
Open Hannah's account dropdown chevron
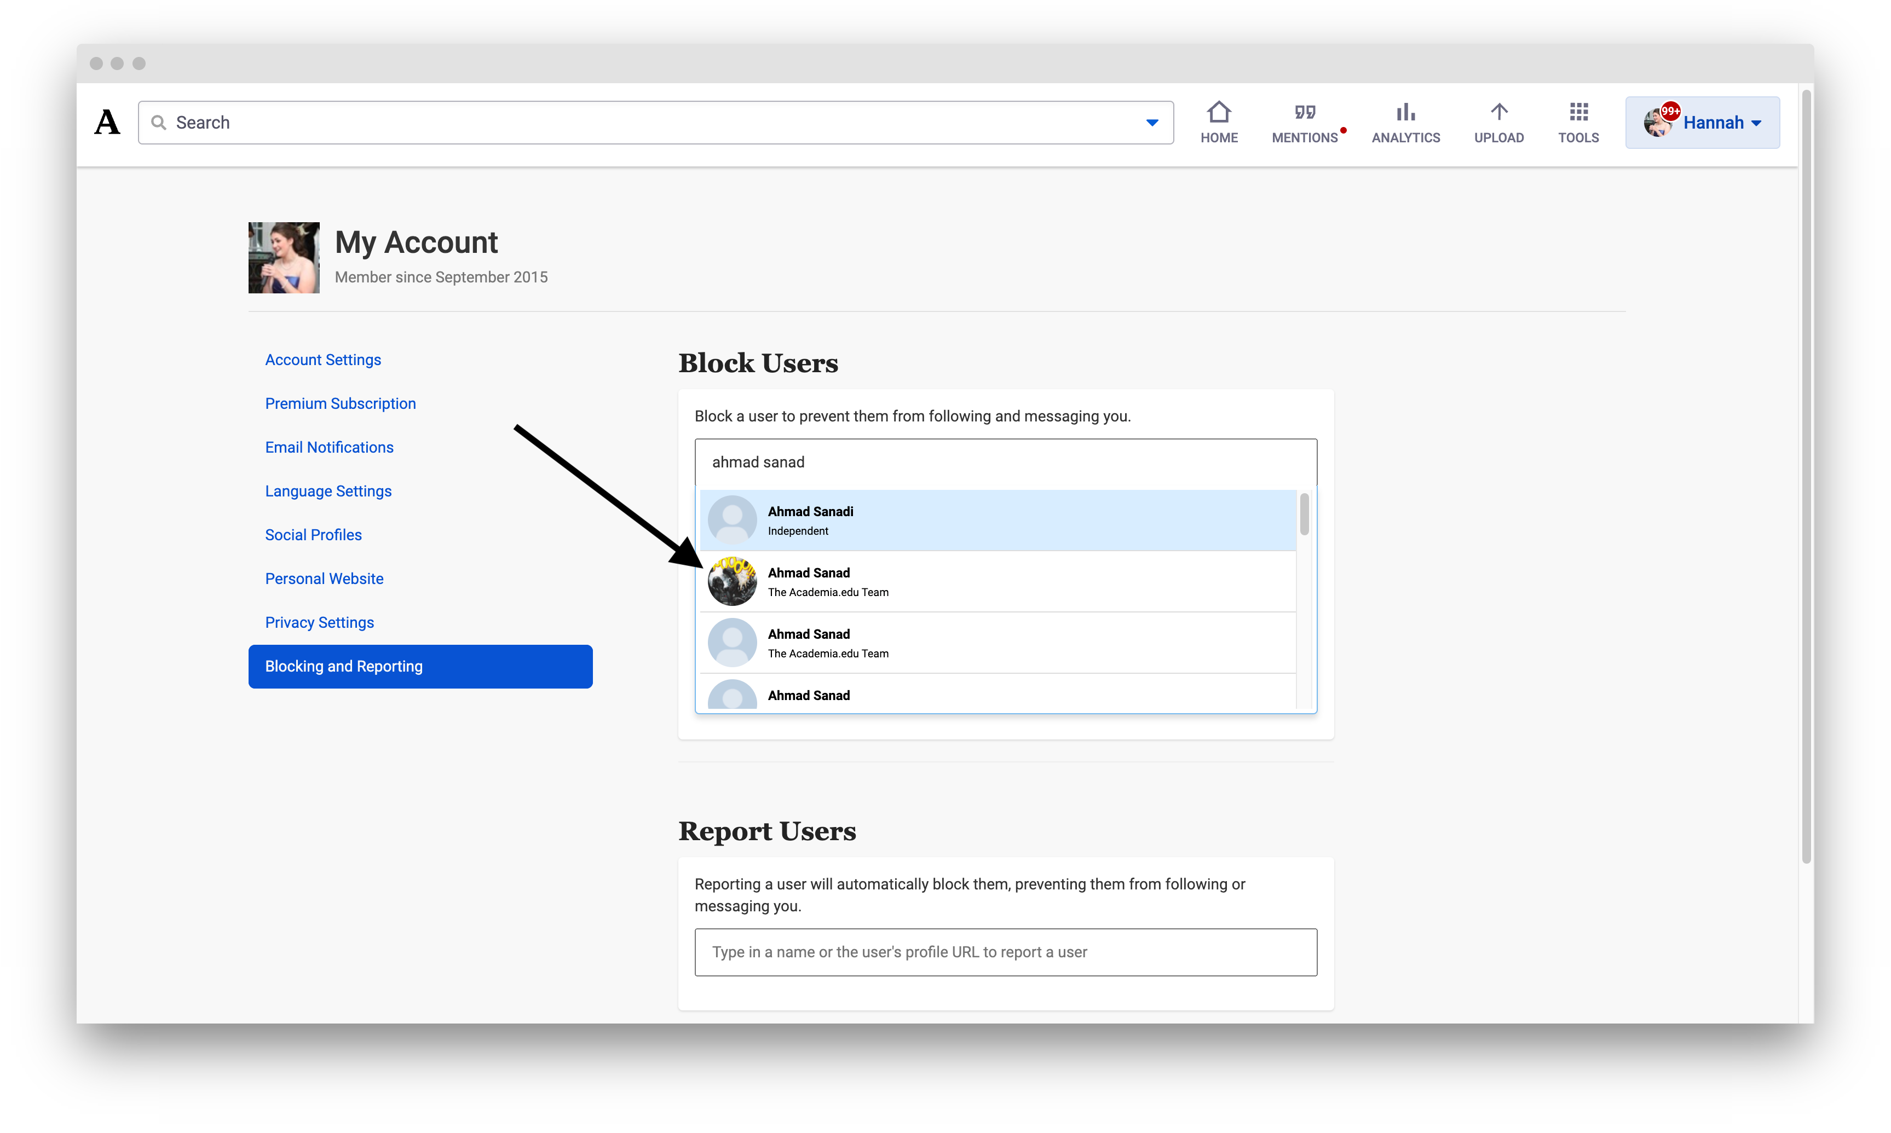tap(1758, 122)
